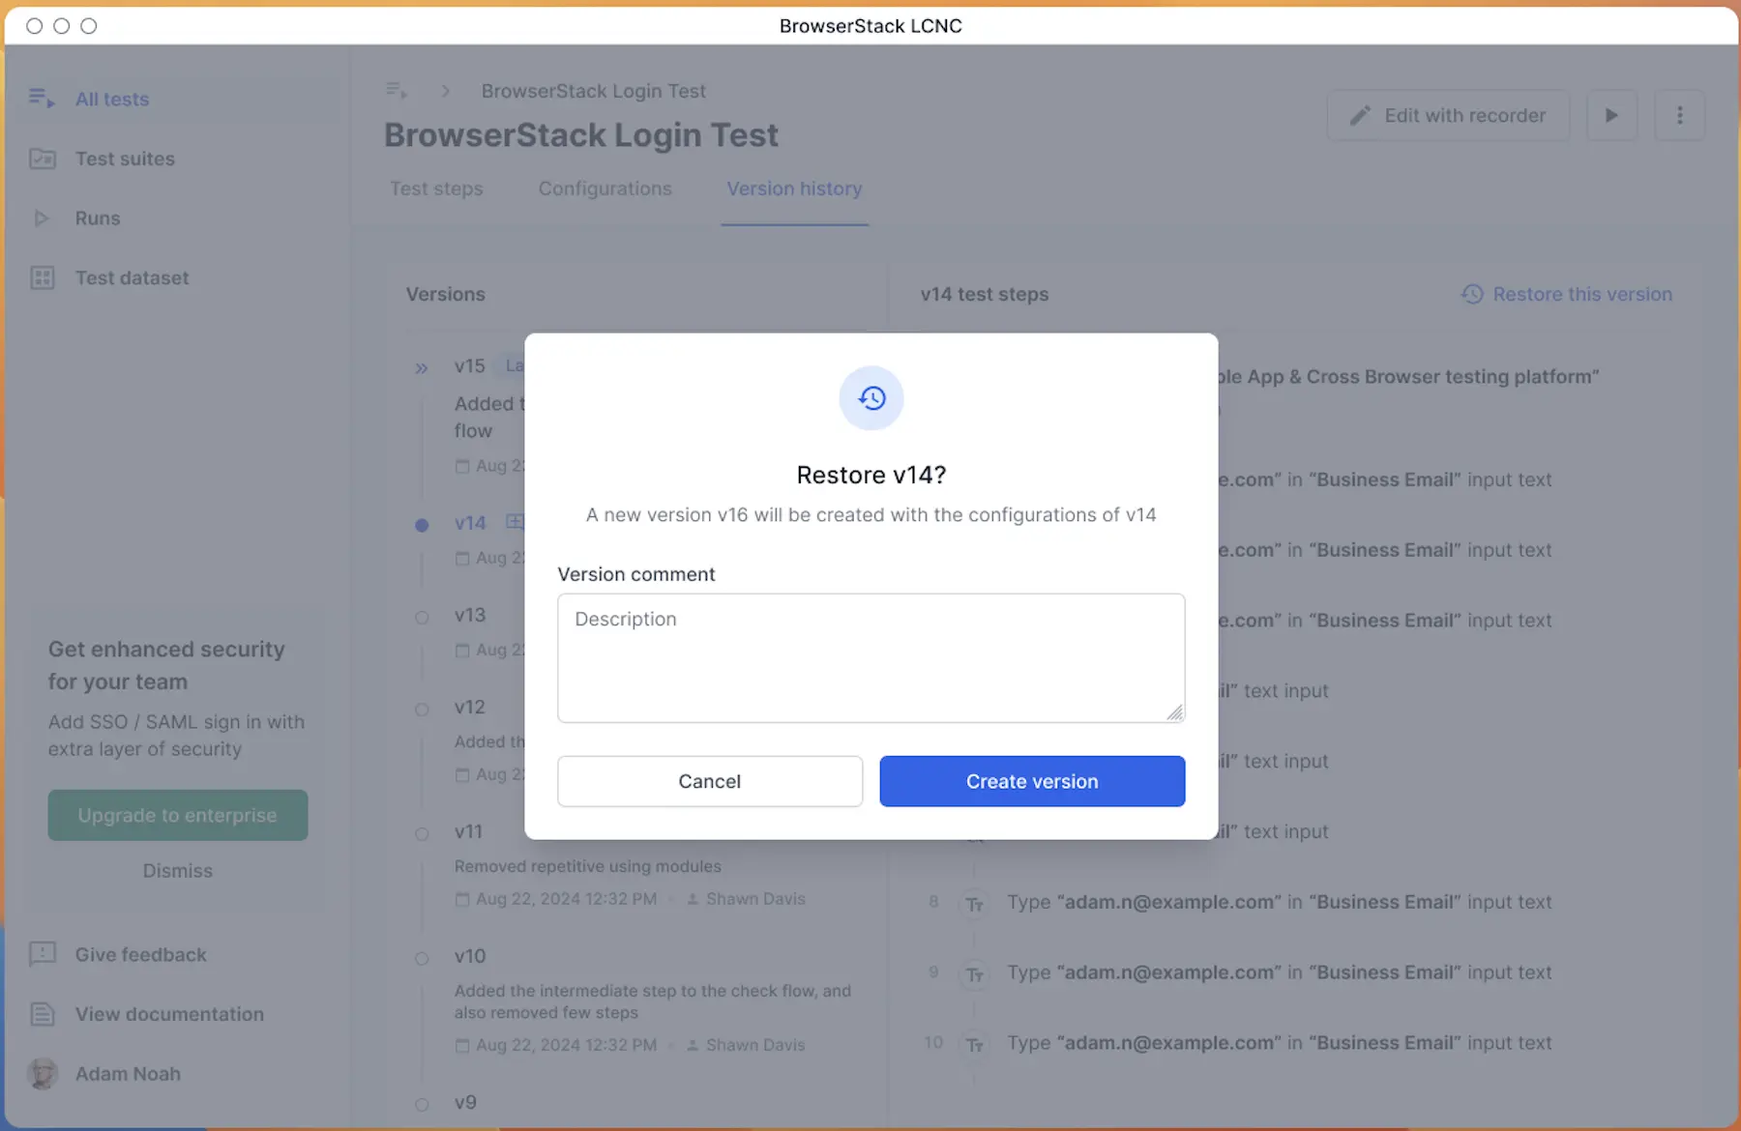Switch to Test steps tab
The width and height of the screenshot is (1741, 1131).
(x=436, y=188)
